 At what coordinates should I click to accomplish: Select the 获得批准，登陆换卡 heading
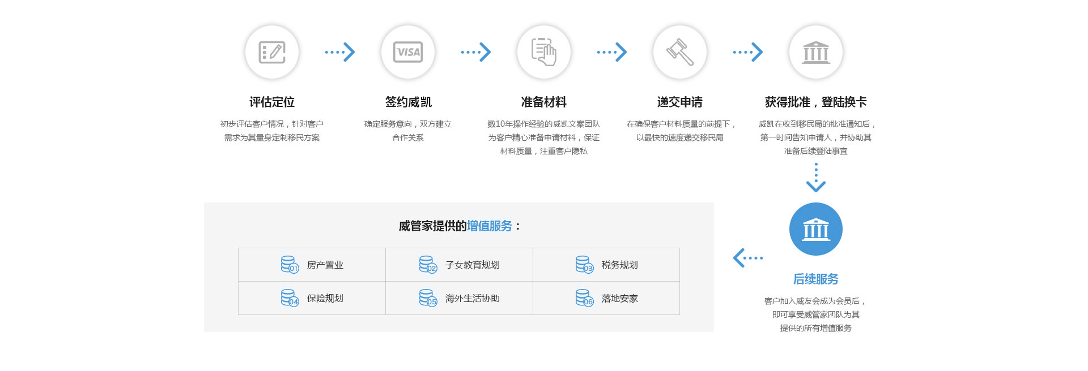pos(816,102)
